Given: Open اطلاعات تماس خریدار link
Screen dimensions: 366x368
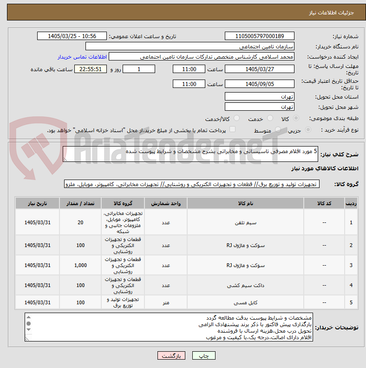Looking at the screenshot, I should [82, 57].
